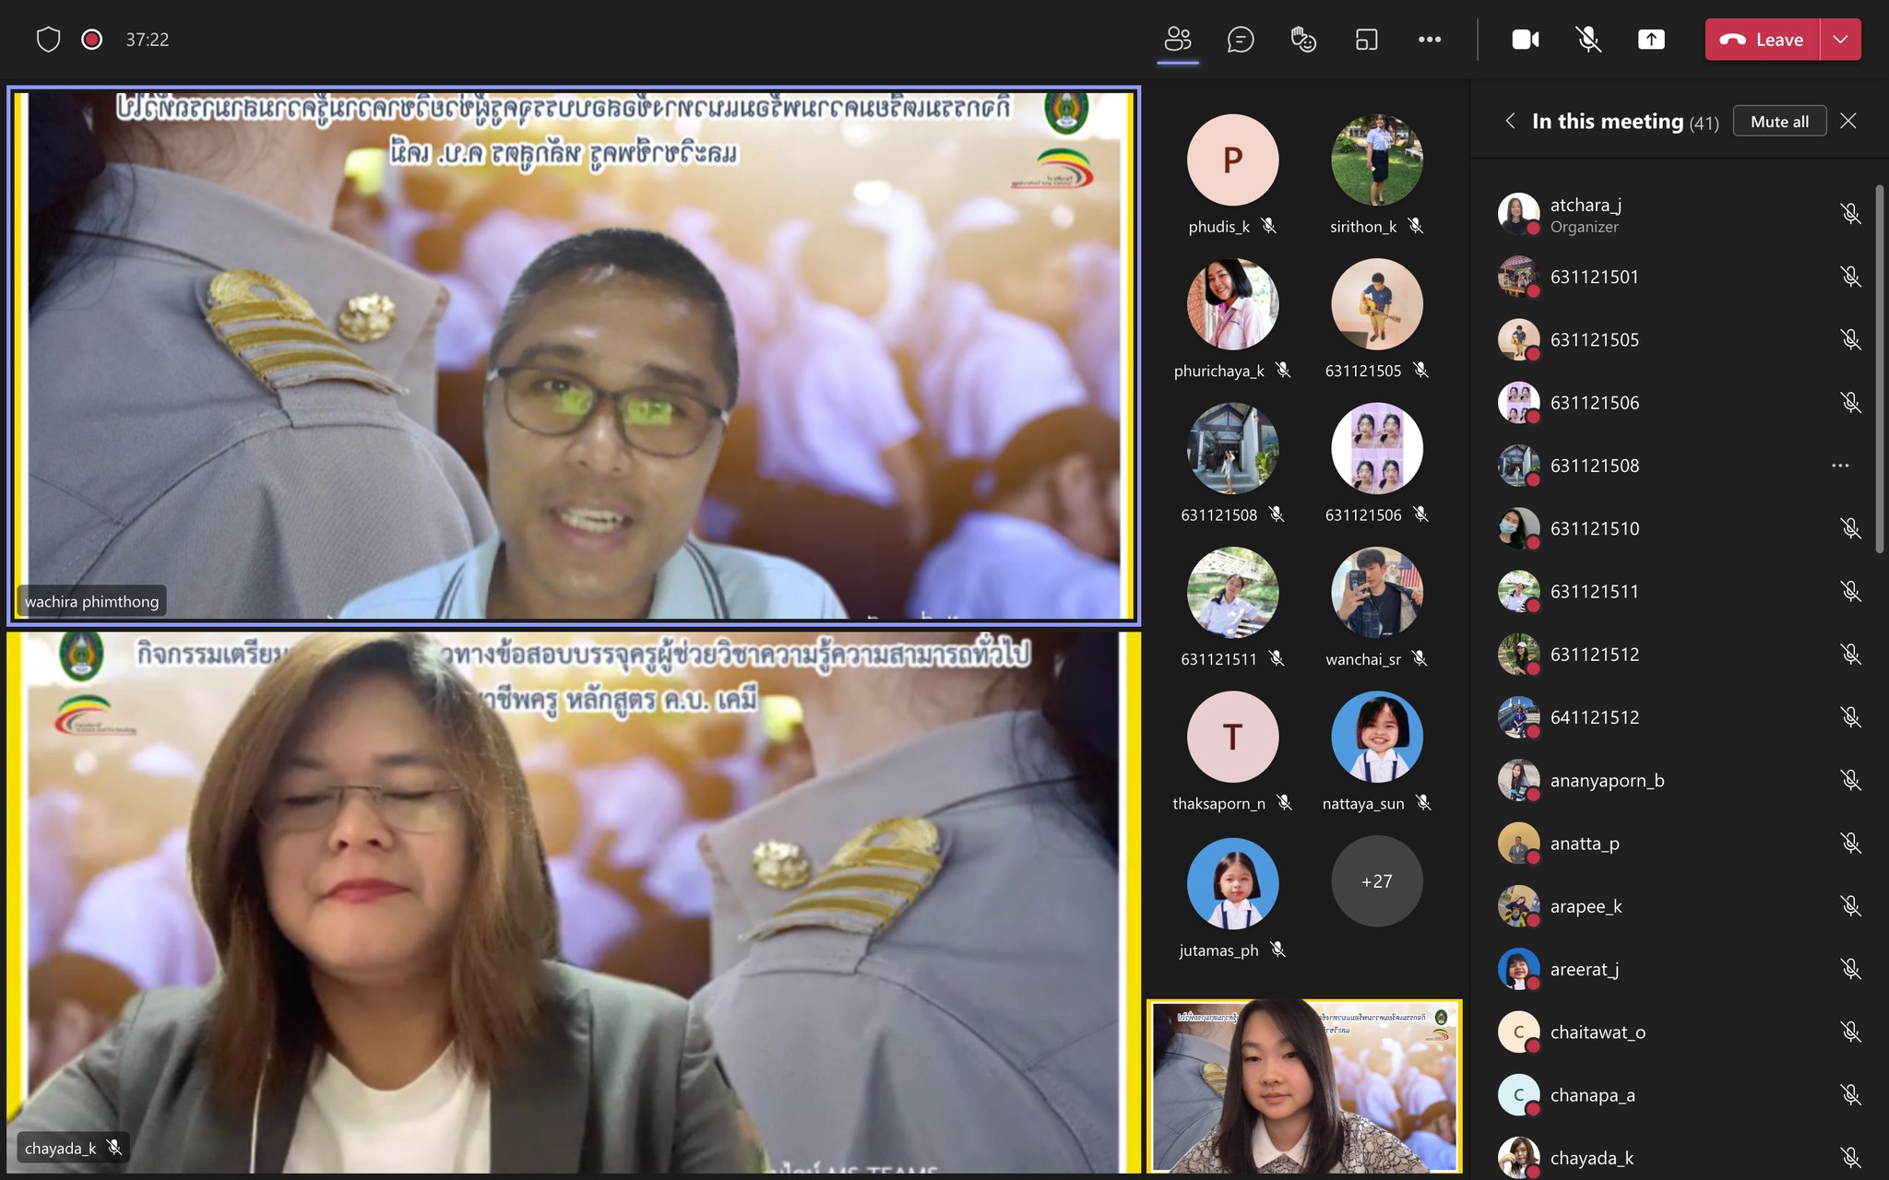
Task: Click the red recording indicator icon
Action: tap(91, 40)
